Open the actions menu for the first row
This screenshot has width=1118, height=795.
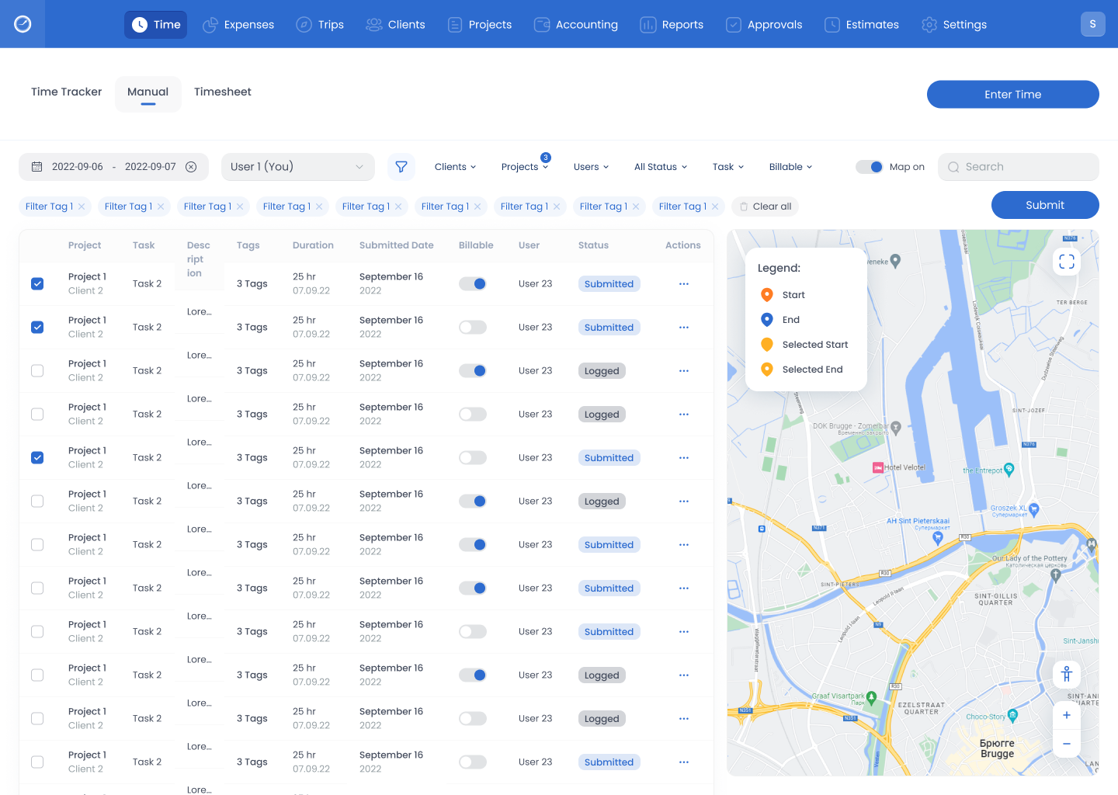pos(683,284)
